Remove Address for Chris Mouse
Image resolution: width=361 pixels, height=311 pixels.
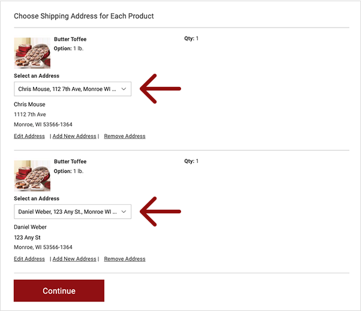point(125,136)
